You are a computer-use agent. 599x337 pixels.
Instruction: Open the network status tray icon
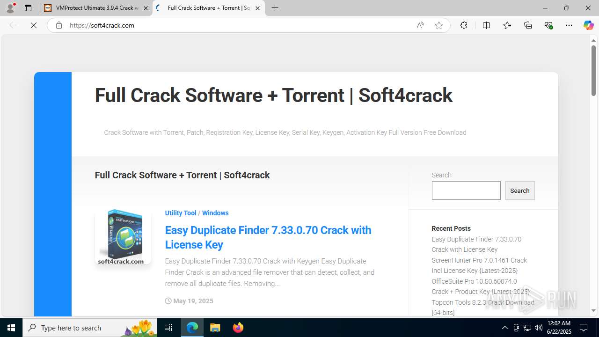[x=527, y=328]
